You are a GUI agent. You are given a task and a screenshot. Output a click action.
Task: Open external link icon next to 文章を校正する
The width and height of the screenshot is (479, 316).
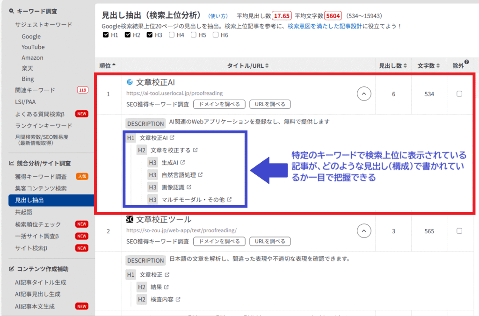(195, 151)
